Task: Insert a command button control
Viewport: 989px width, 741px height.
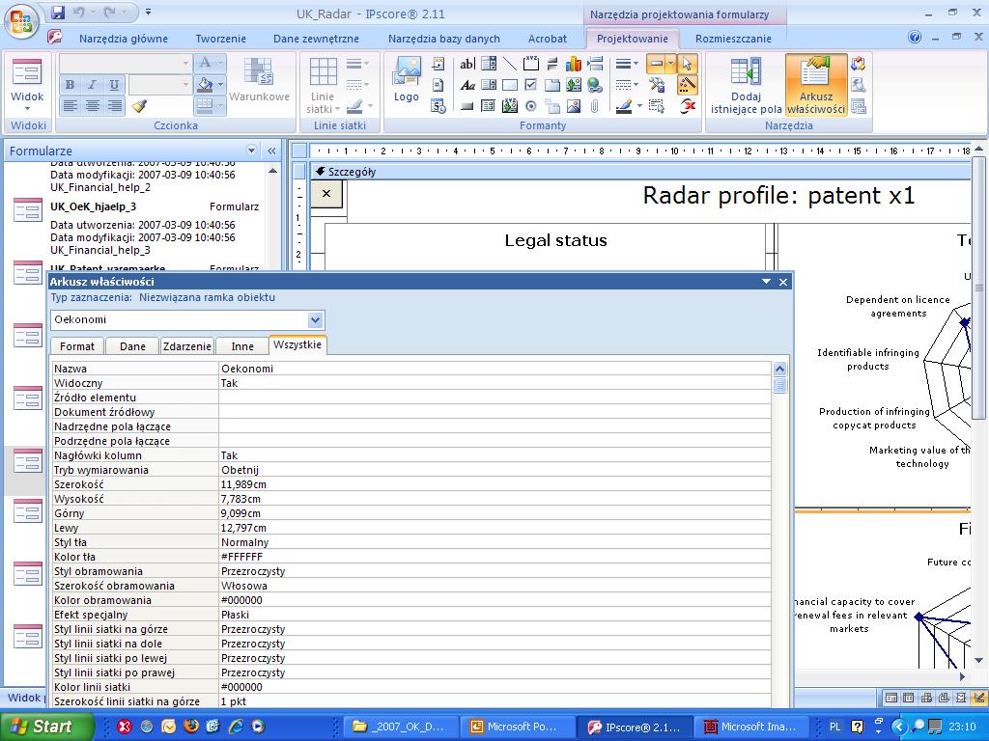Action: [x=467, y=106]
